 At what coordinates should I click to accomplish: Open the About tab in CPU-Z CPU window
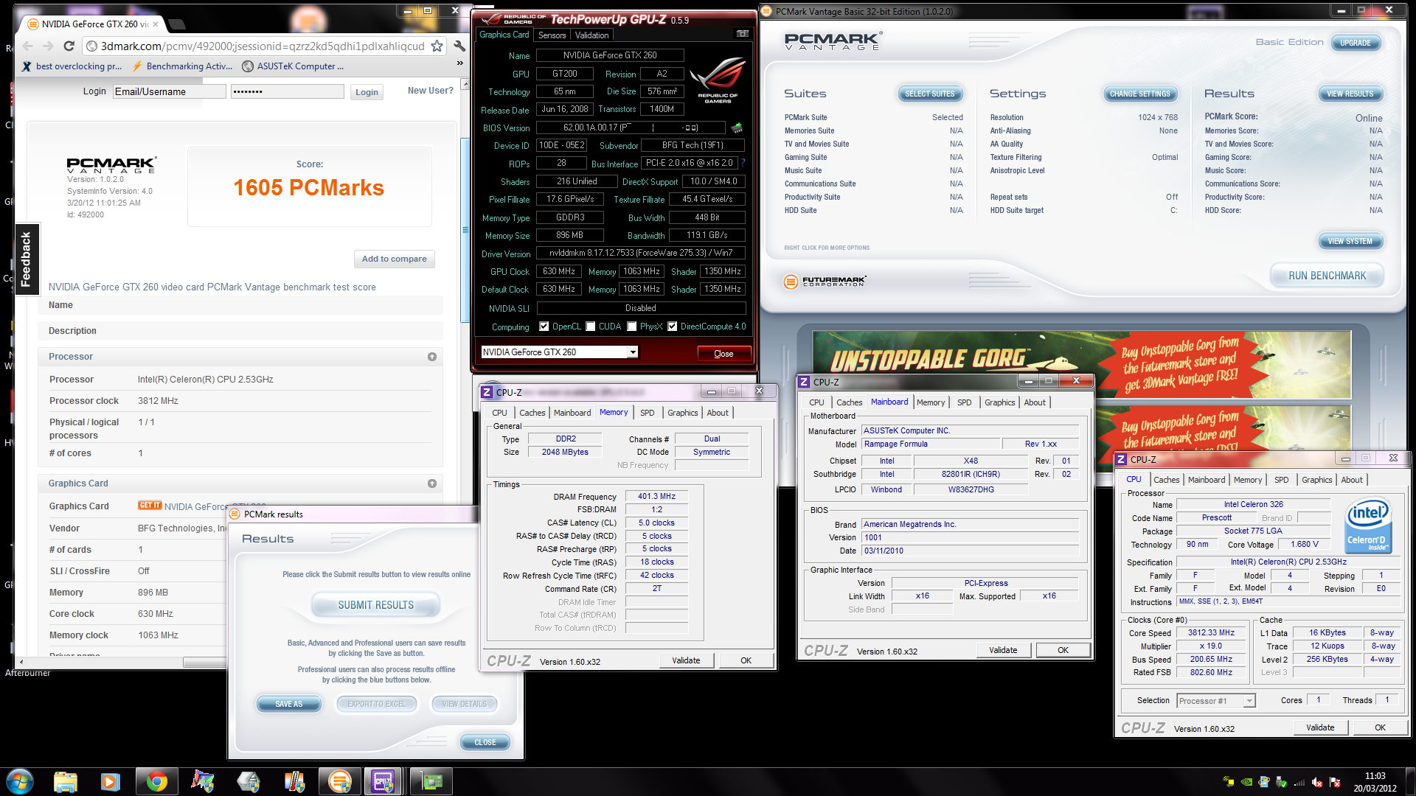pyautogui.click(x=1351, y=480)
